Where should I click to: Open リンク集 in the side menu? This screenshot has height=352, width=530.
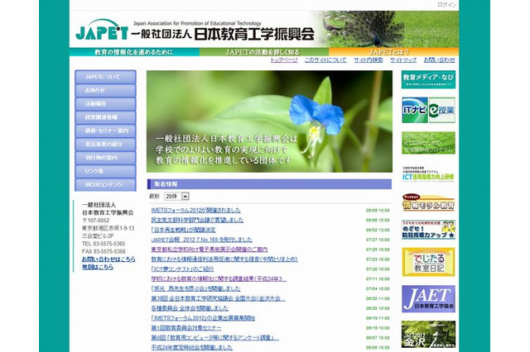click(x=105, y=171)
